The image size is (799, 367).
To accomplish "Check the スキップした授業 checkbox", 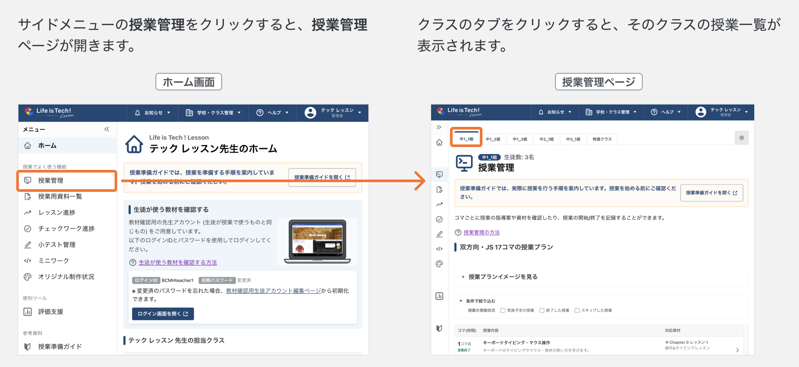I will click(577, 310).
